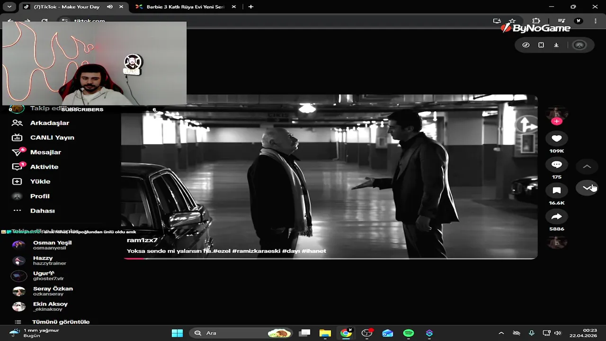Click the install app icon in address bar
This screenshot has width=606, height=341.
tap(497, 21)
